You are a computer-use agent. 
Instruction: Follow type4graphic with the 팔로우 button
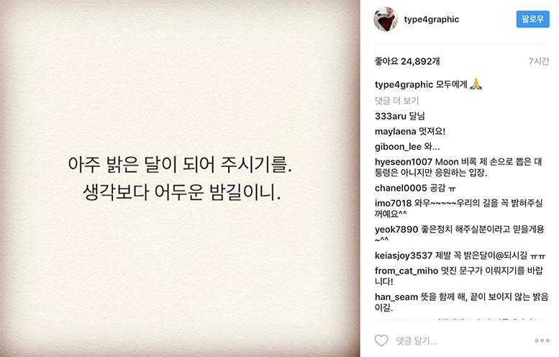point(532,19)
